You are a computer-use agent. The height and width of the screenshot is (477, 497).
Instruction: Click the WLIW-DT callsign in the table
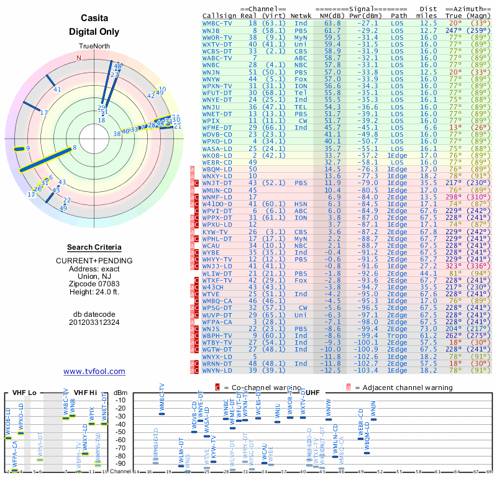(x=217, y=273)
